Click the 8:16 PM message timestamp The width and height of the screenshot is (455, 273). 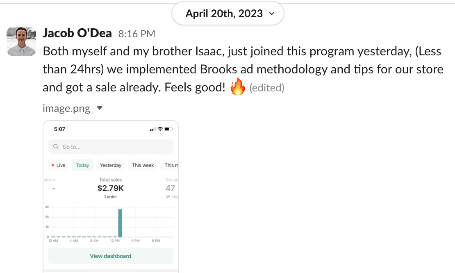136,34
